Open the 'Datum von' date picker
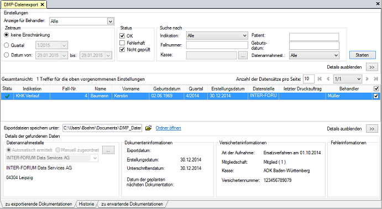 64,55
